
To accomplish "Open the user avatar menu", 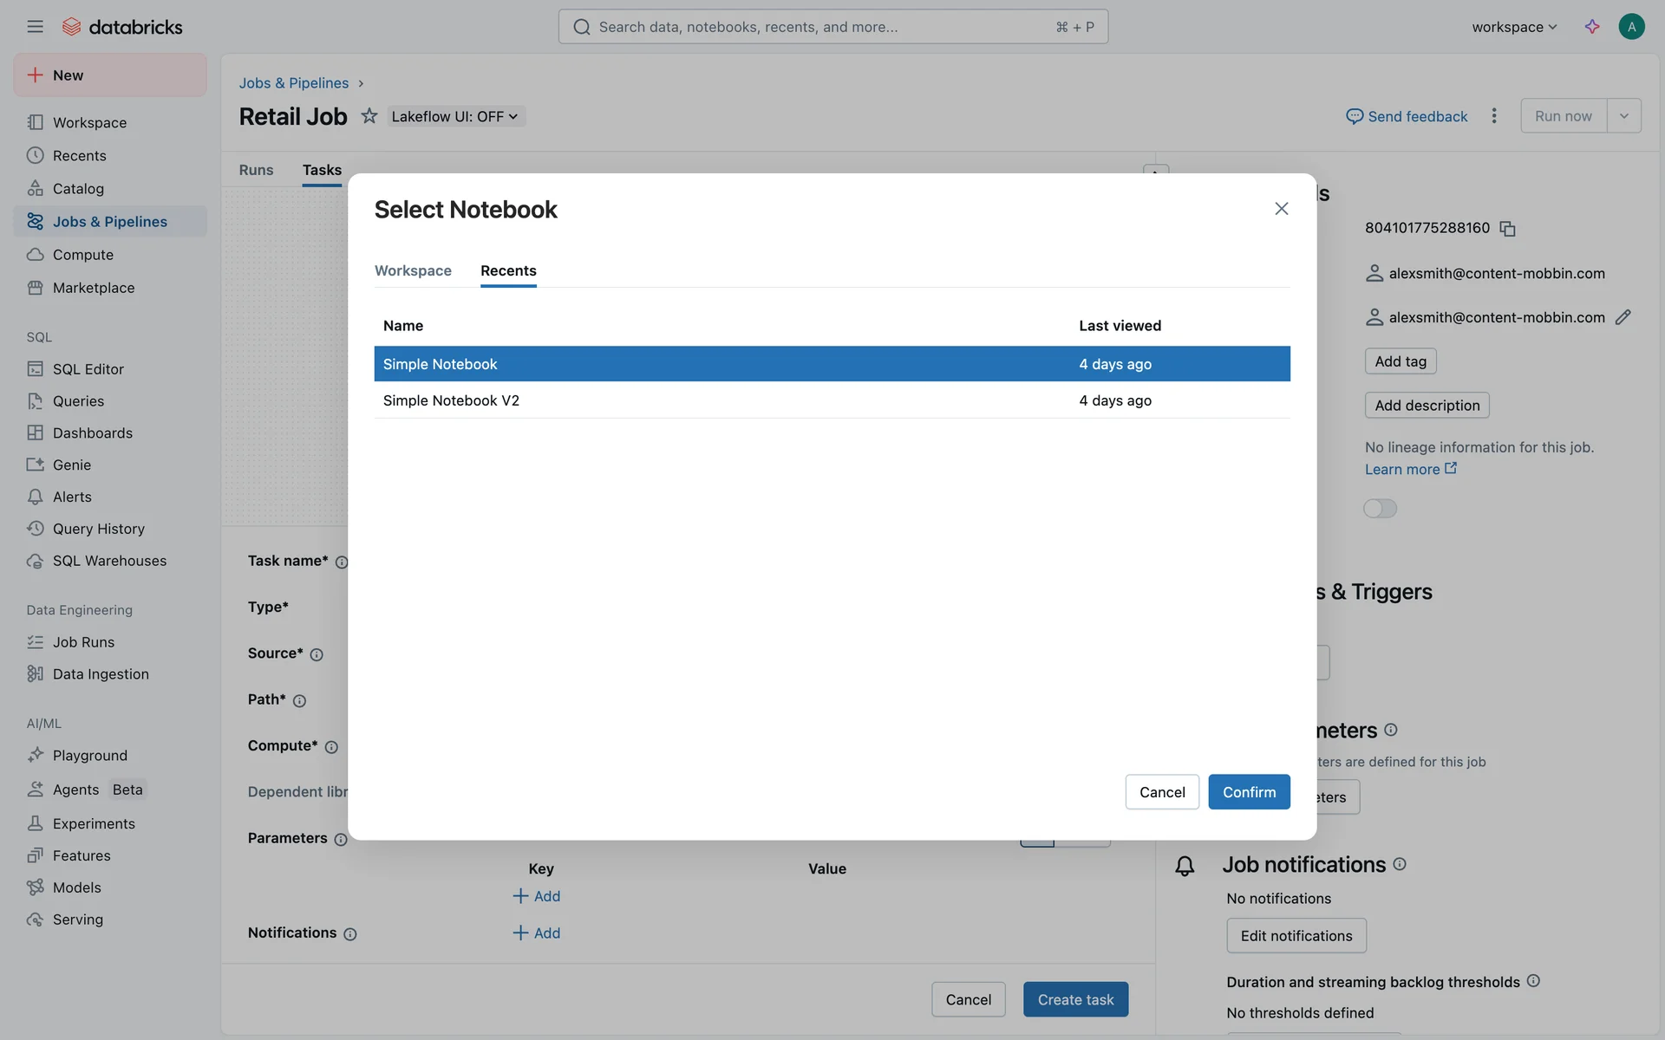I will (1630, 27).
